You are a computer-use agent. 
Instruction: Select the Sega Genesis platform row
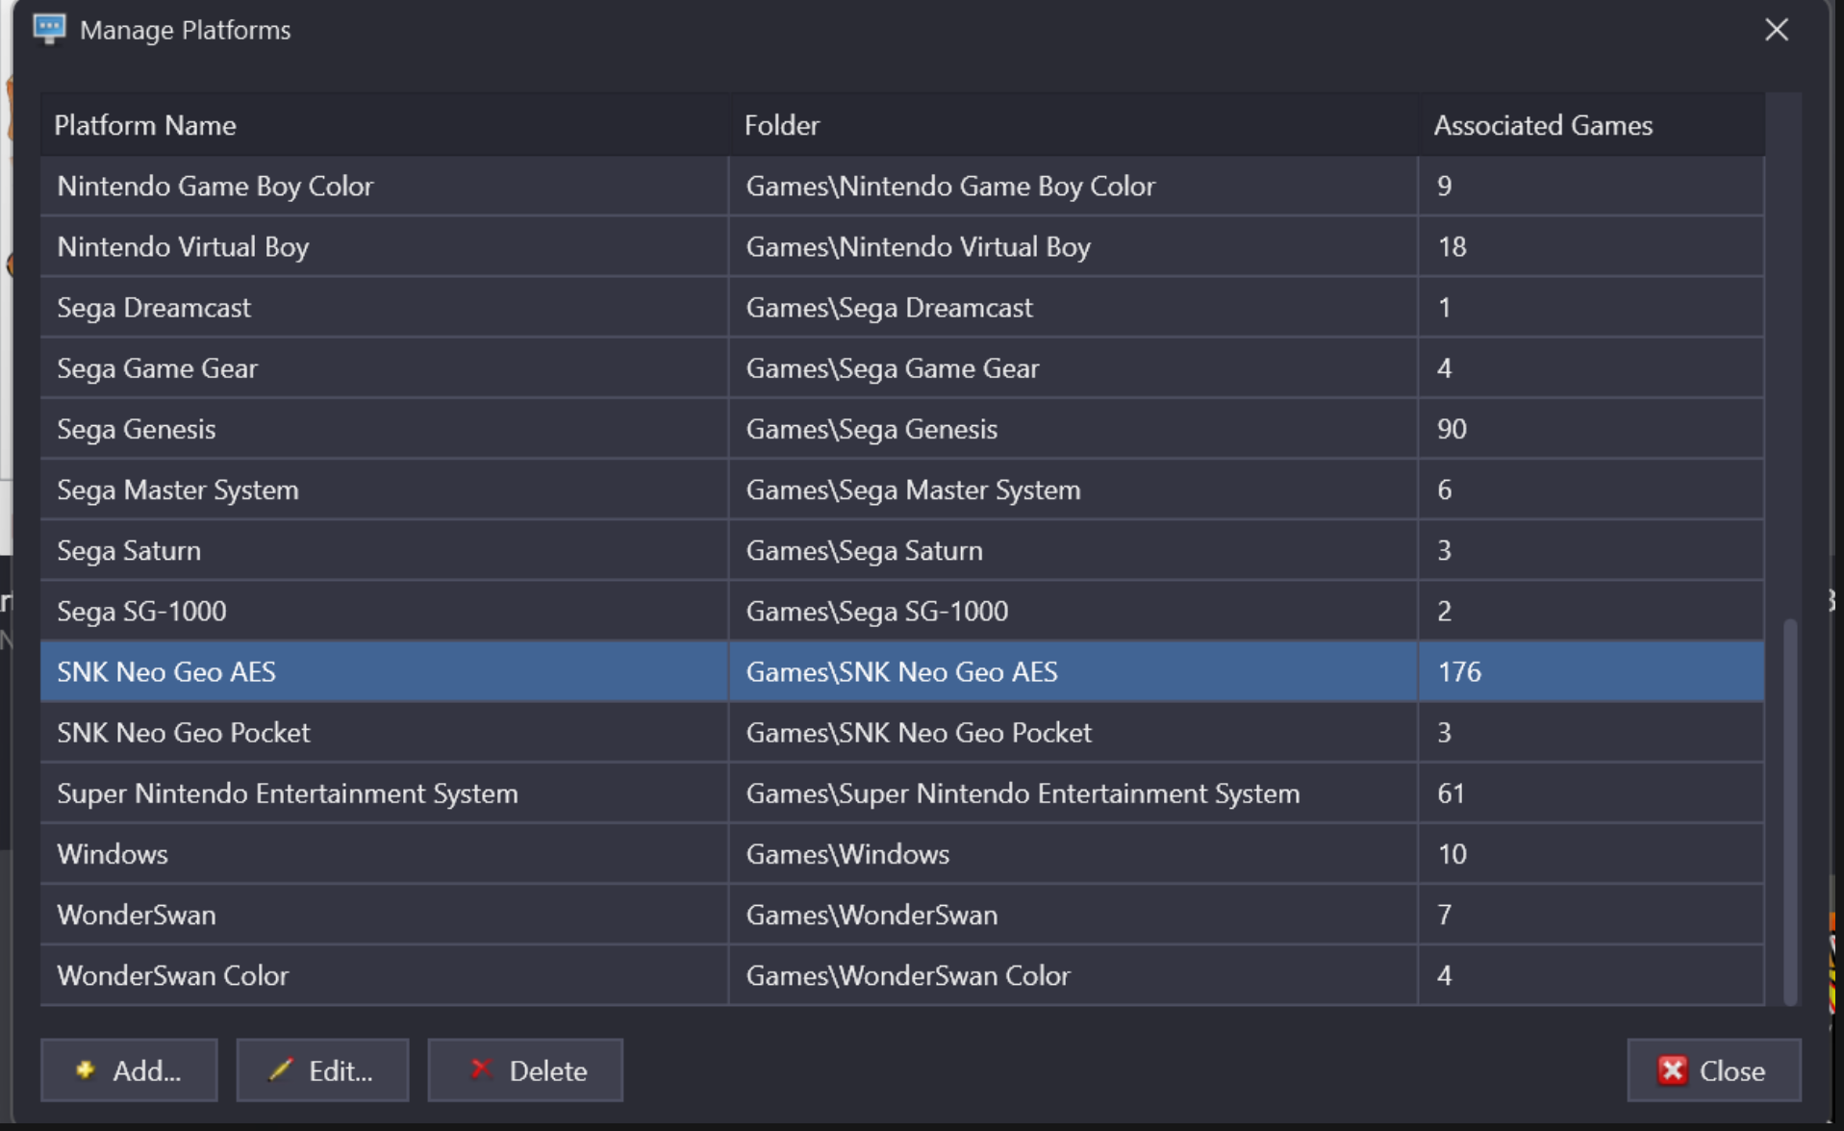pos(902,428)
